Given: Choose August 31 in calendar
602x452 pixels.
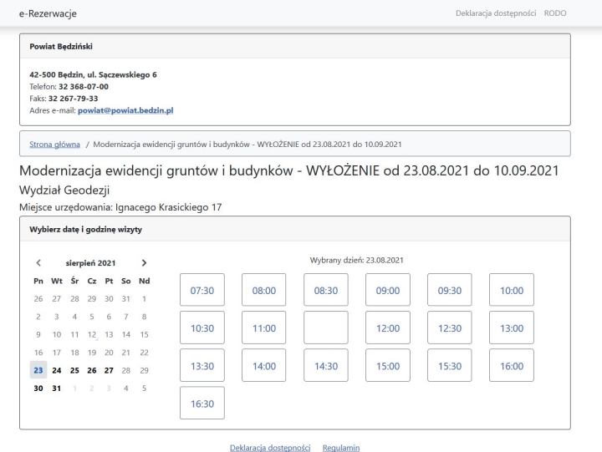Looking at the screenshot, I should [x=57, y=388].
